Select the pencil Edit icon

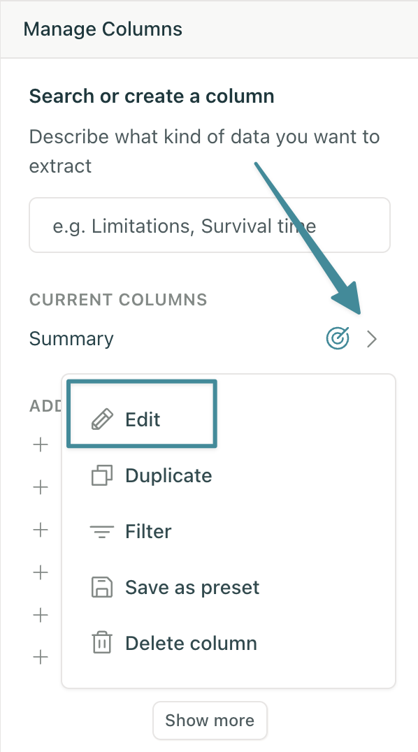point(102,419)
